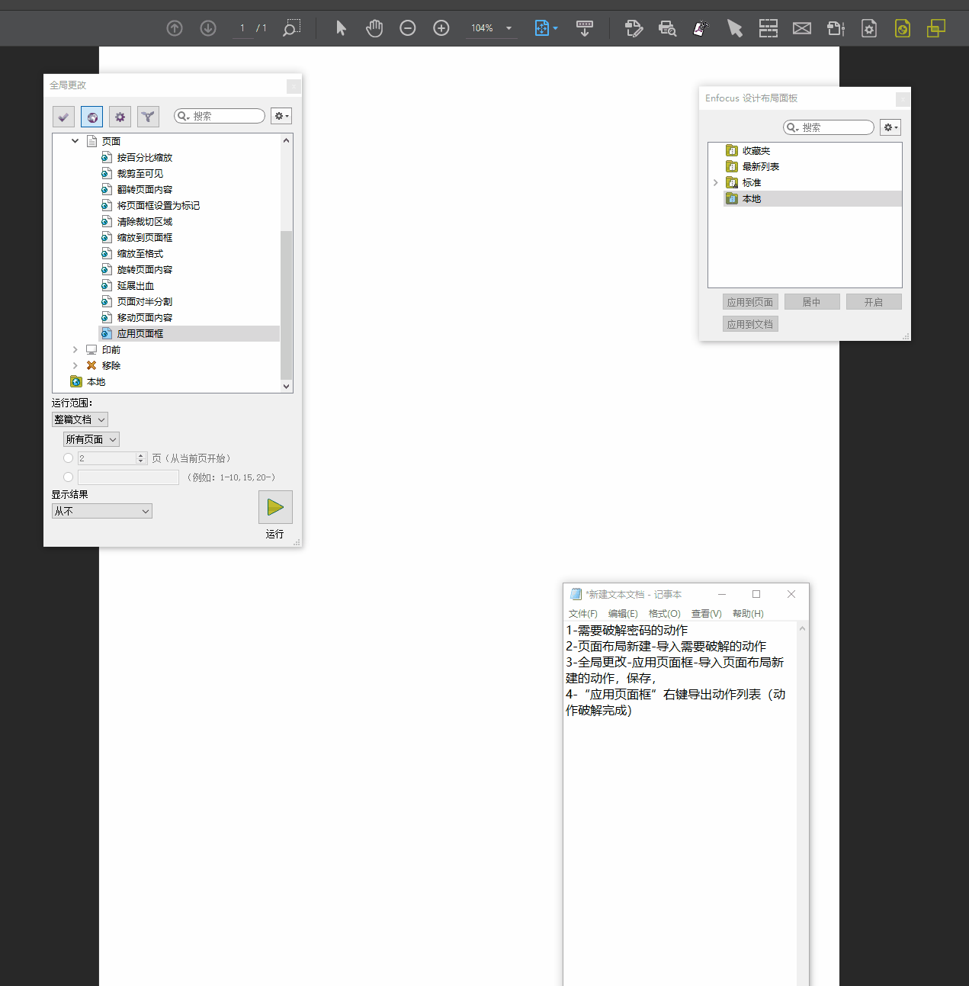Click the 应用到页面 button

(750, 302)
